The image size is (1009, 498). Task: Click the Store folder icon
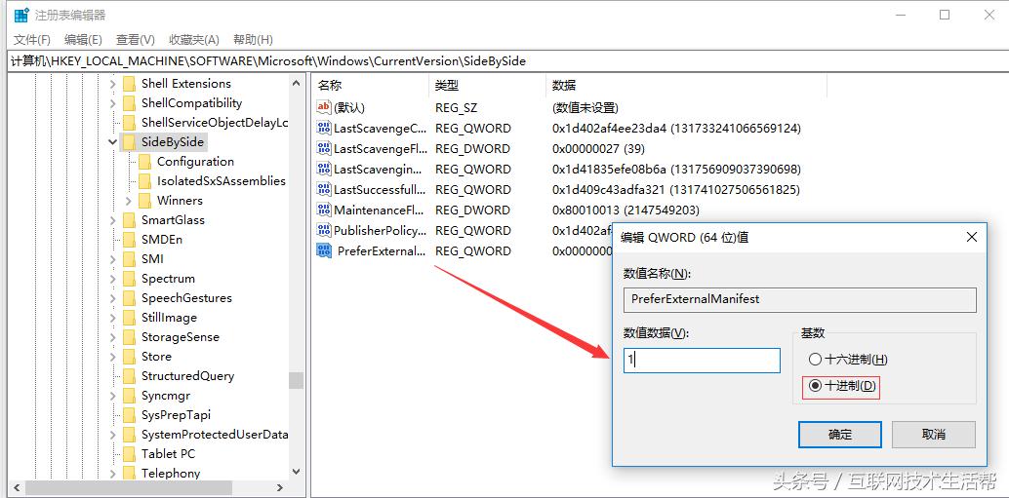click(x=129, y=357)
